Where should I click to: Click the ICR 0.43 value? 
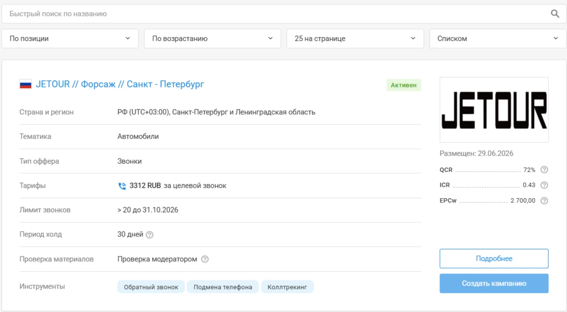[529, 185]
